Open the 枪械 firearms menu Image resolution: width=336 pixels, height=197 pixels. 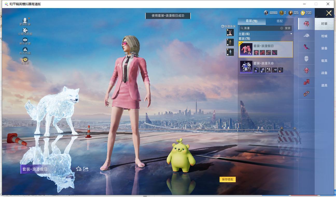click(324, 36)
